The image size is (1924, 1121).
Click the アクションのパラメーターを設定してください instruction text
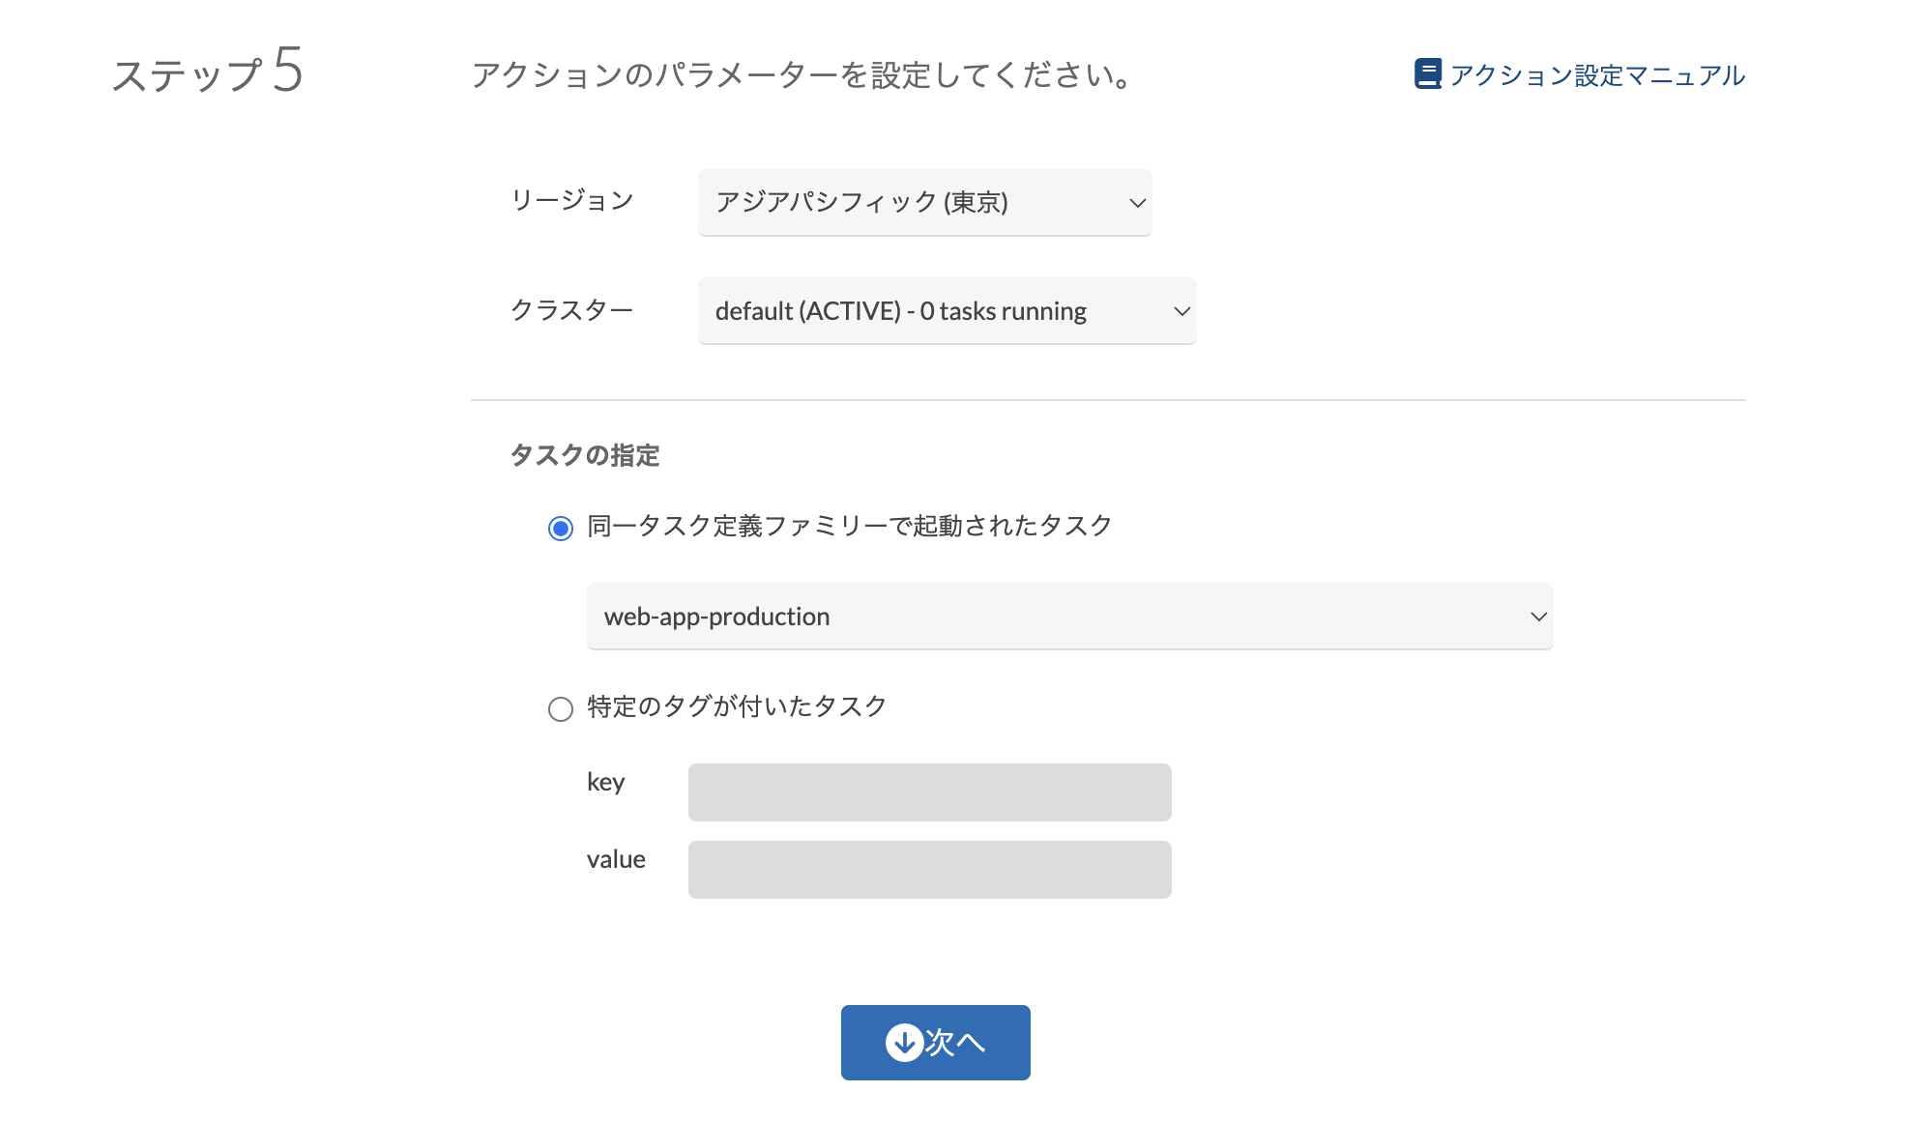[x=802, y=75]
